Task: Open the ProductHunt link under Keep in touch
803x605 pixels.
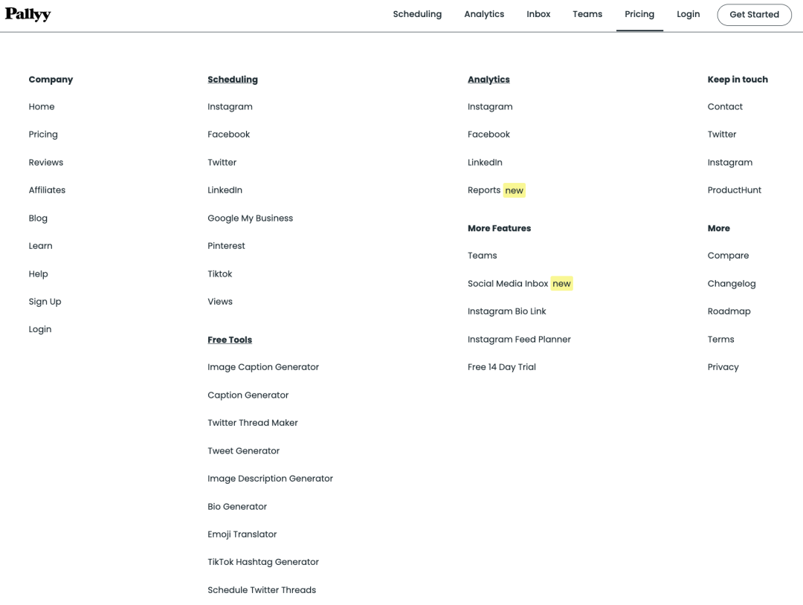Action: click(x=735, y=190)
